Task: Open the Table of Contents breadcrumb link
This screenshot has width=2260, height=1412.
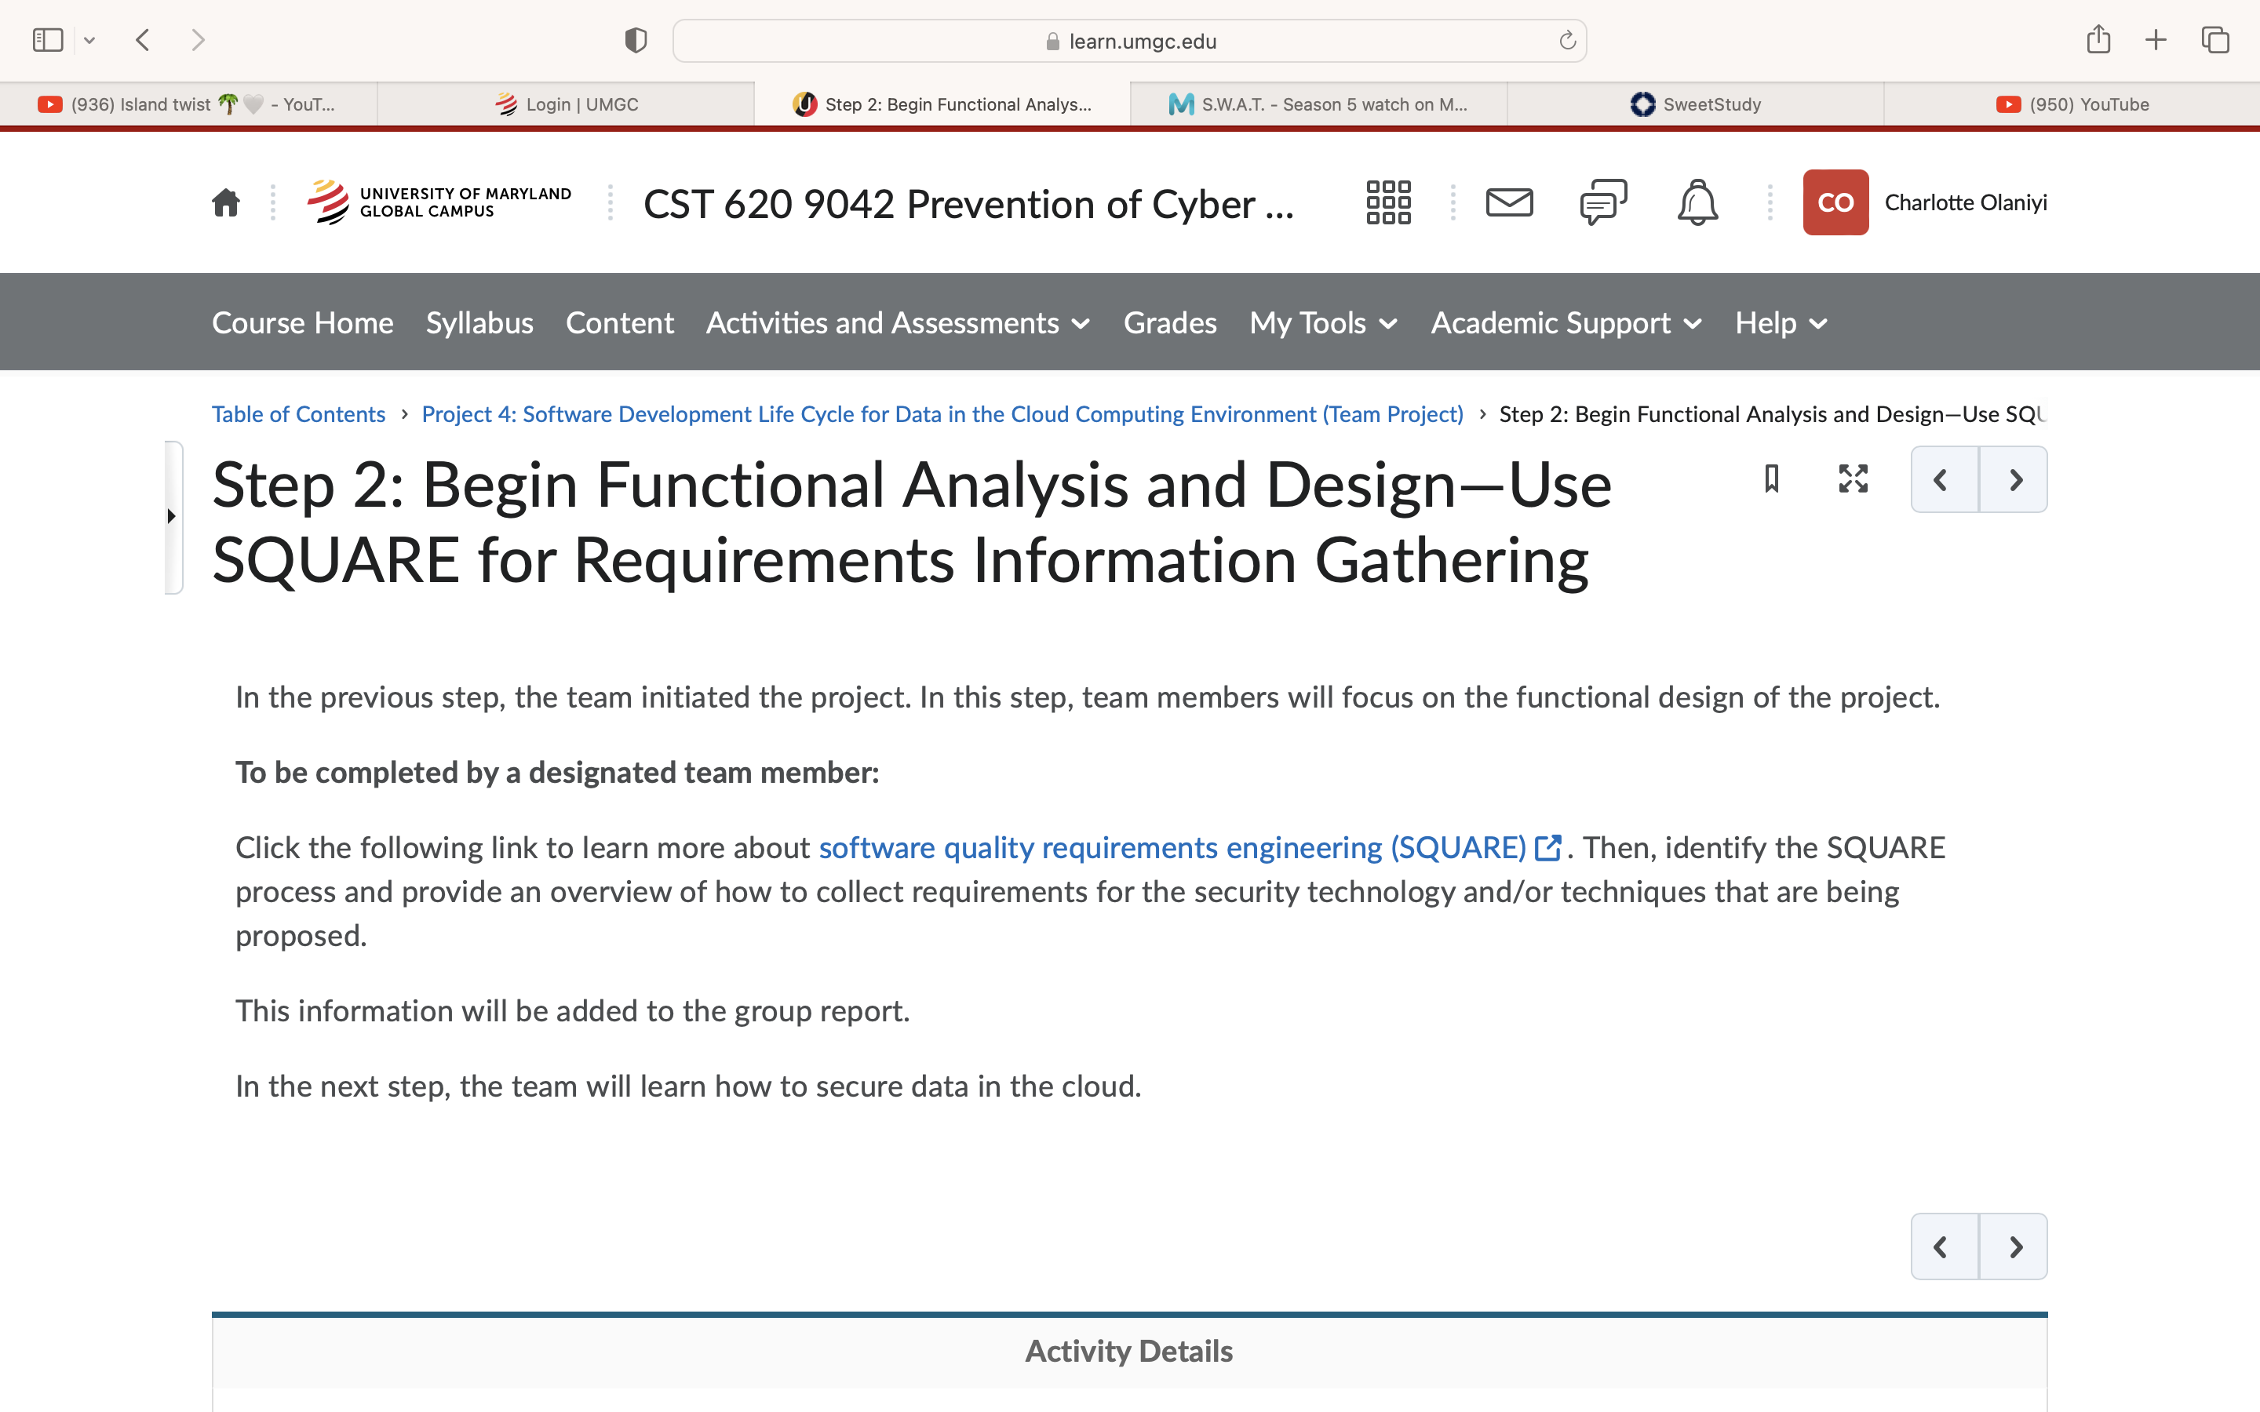Action: tap(299, 413)
